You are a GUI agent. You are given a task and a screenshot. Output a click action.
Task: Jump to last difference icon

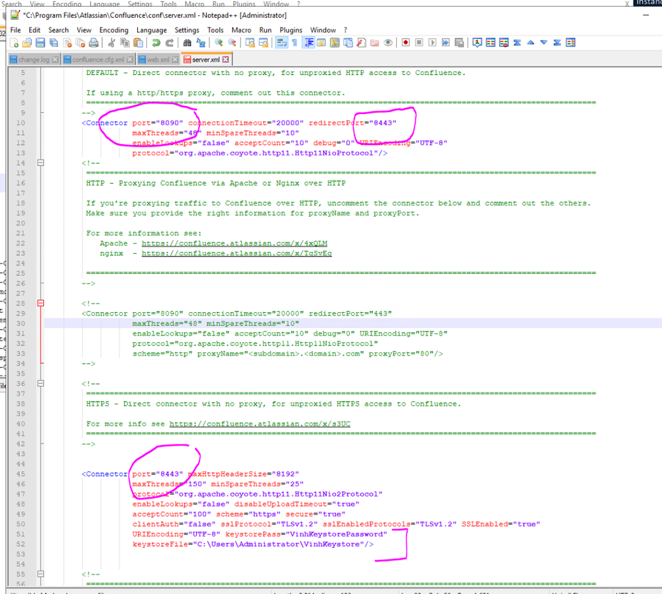tap(557, 42)
